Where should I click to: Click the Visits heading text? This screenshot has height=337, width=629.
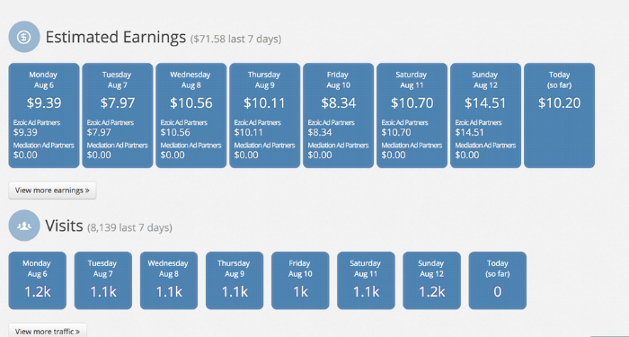point(64,226)
